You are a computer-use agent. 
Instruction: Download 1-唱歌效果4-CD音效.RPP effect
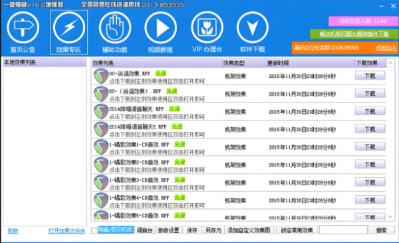[370, 200]
